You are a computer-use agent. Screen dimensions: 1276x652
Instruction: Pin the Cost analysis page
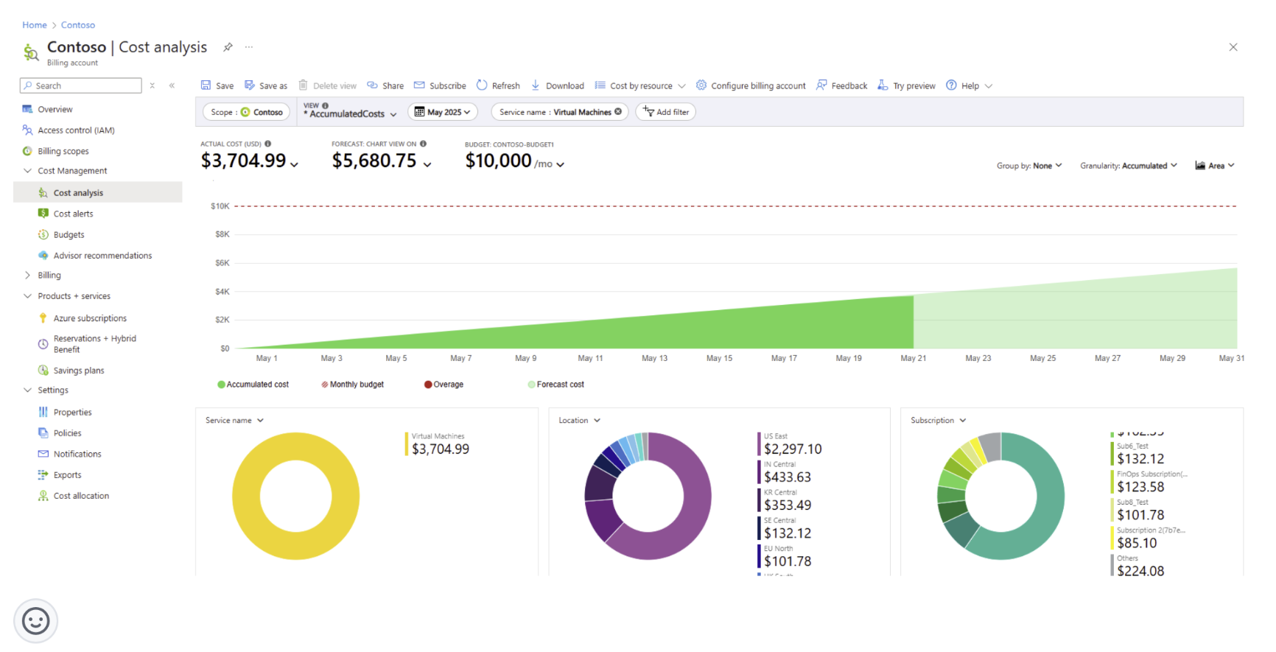click(x=228, y=47)
